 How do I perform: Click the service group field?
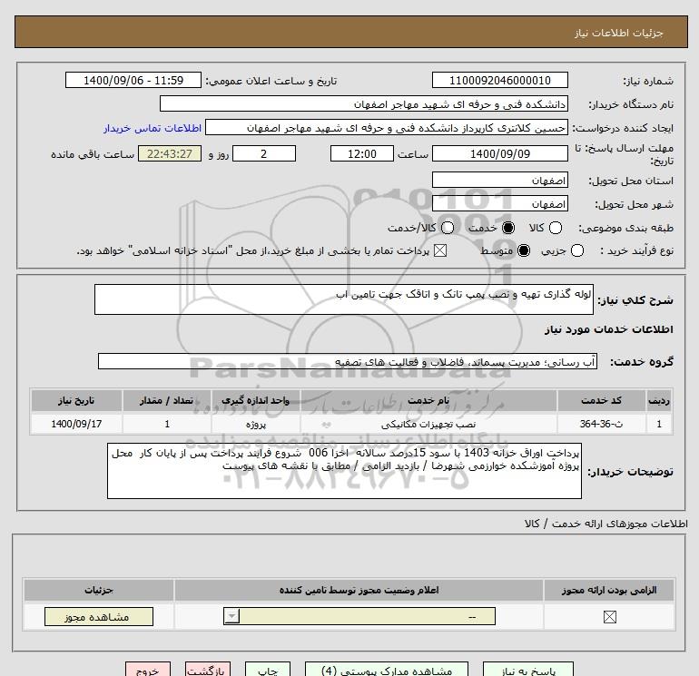348,361
